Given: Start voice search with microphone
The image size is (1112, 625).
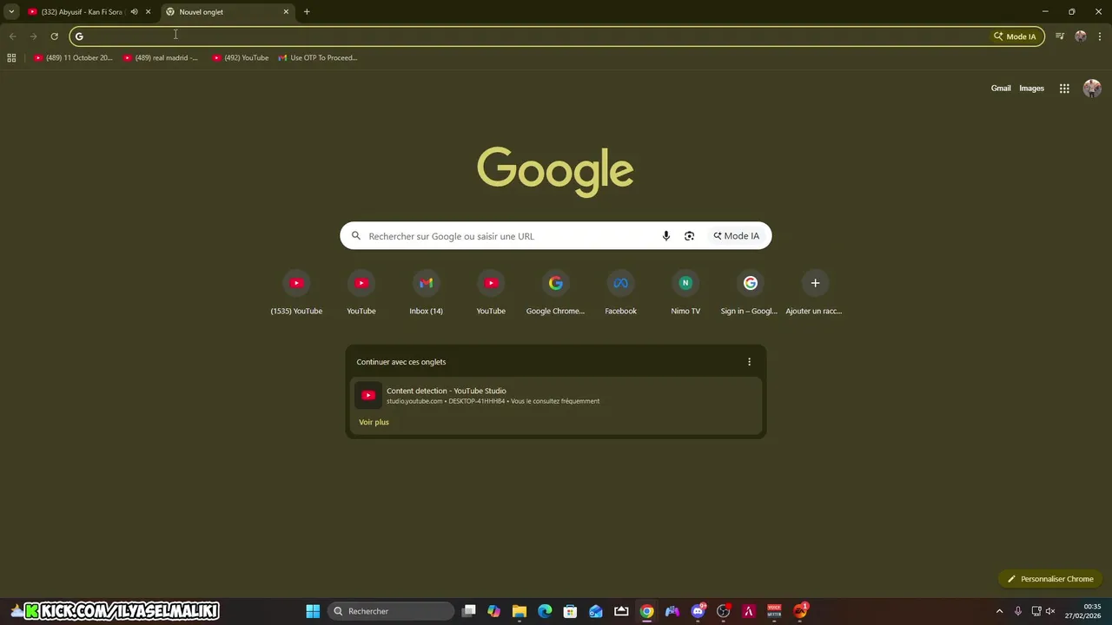Looking at the screenshot, I should [x=666, y=236].
